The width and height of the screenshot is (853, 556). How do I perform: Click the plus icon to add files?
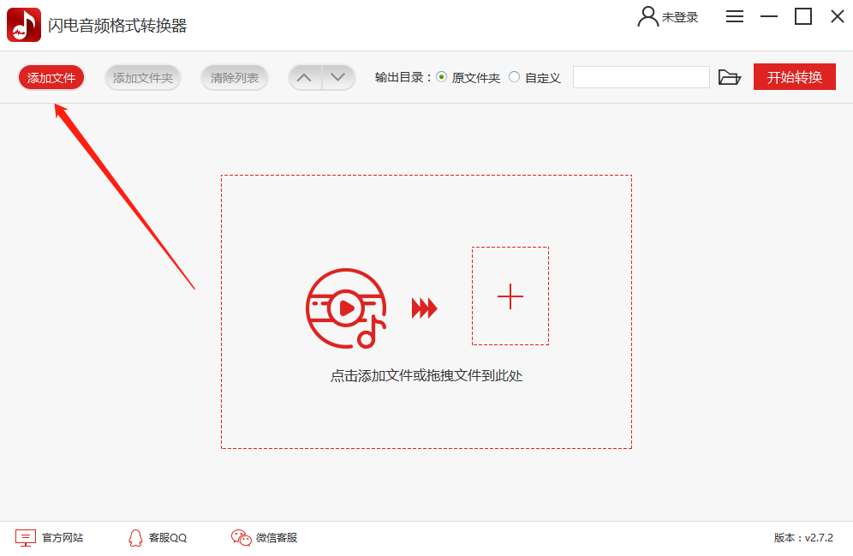510,296
